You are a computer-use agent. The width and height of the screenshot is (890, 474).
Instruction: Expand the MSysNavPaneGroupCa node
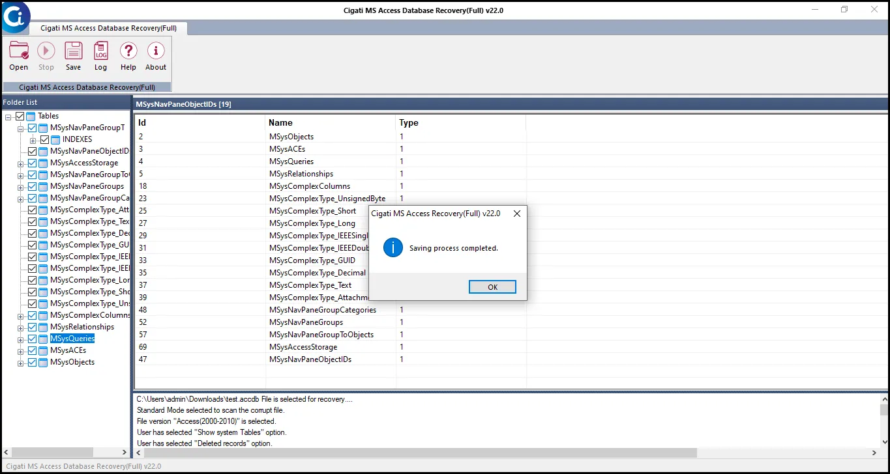20,199
